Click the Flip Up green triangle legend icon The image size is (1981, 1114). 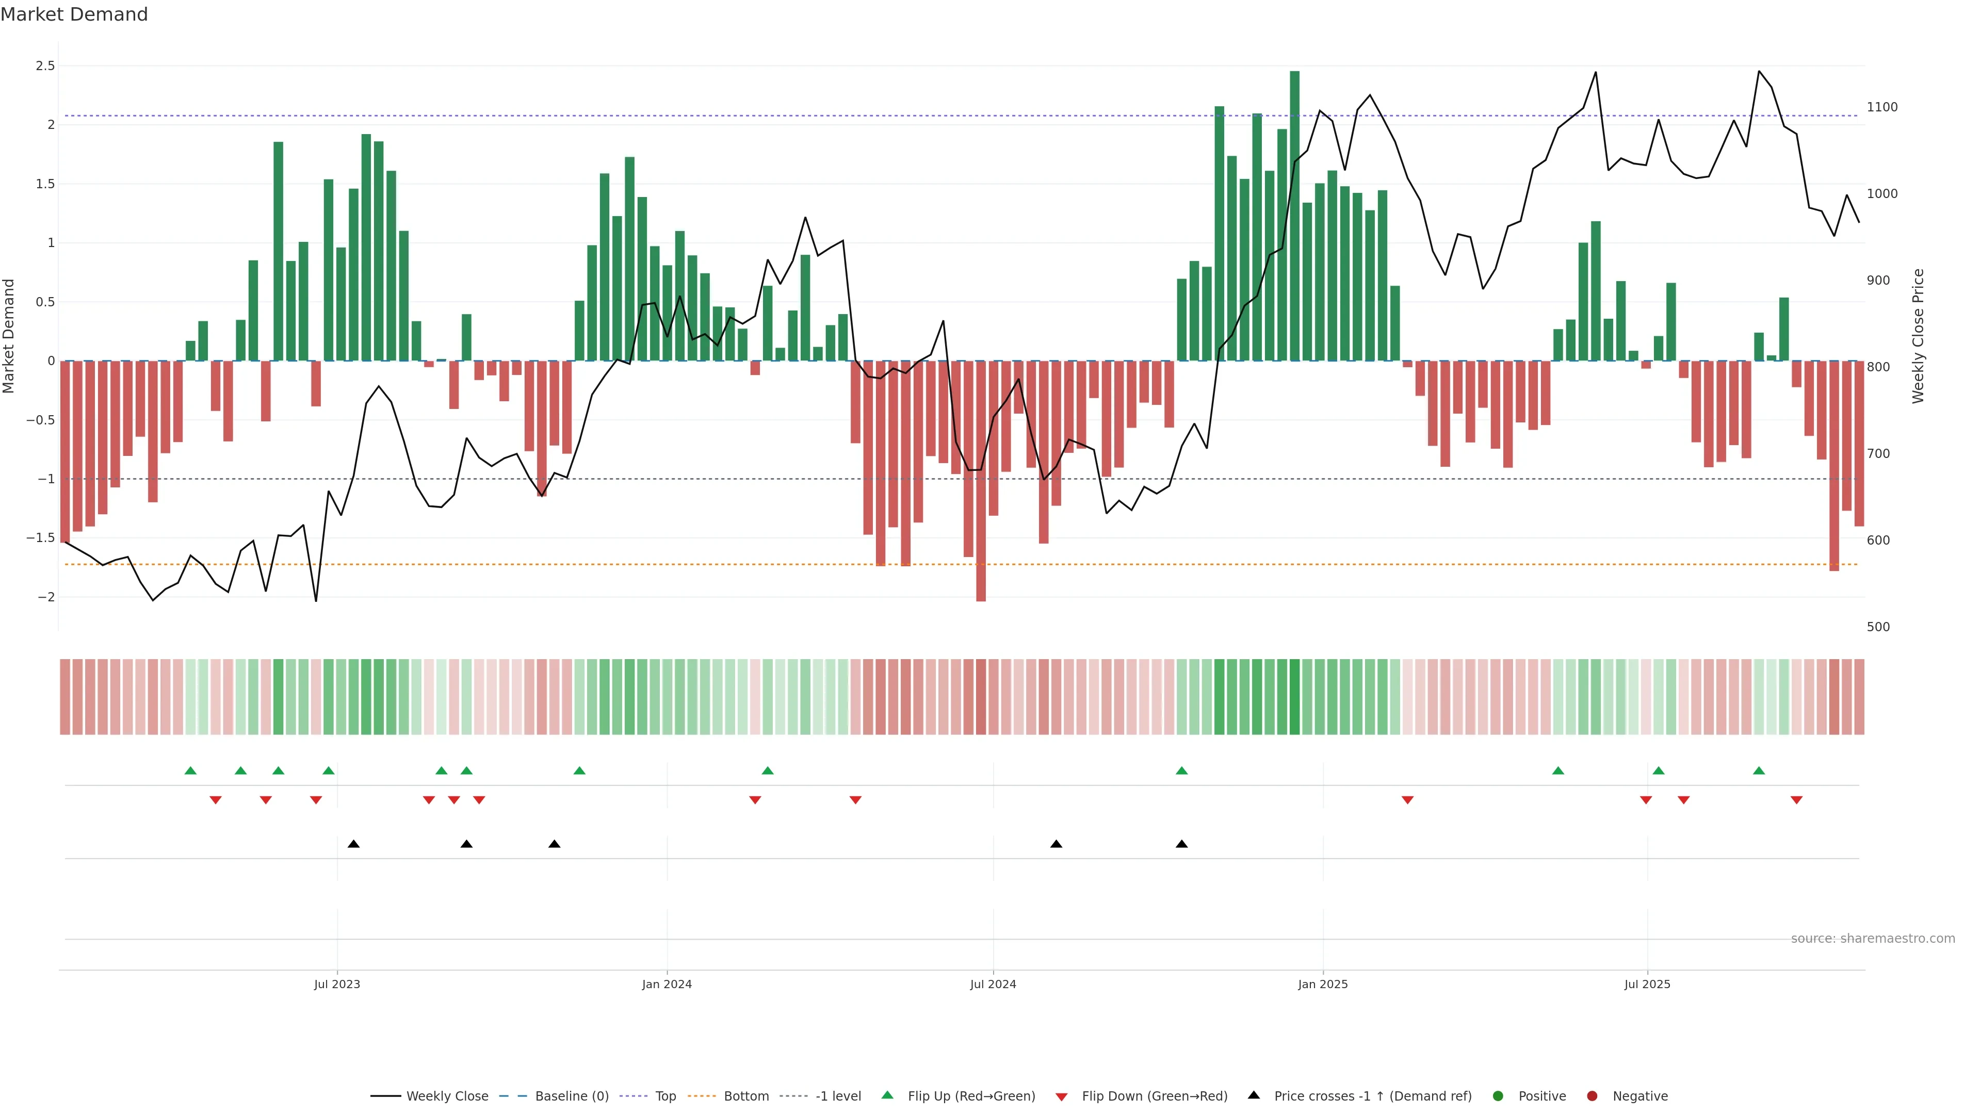[887, 1095]
